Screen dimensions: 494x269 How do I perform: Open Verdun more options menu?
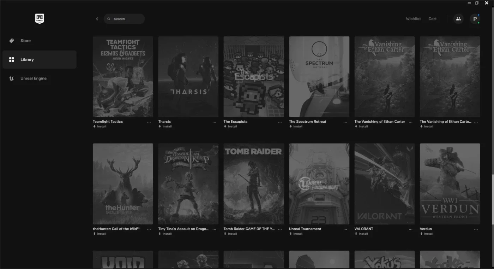click(x=476, y=229)
